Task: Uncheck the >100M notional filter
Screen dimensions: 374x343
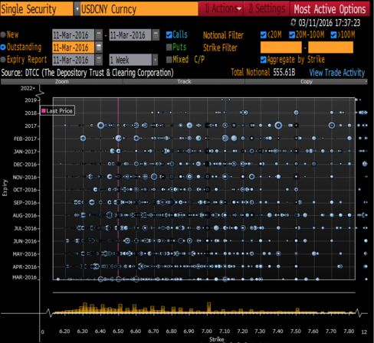Action: click(333, 34)
